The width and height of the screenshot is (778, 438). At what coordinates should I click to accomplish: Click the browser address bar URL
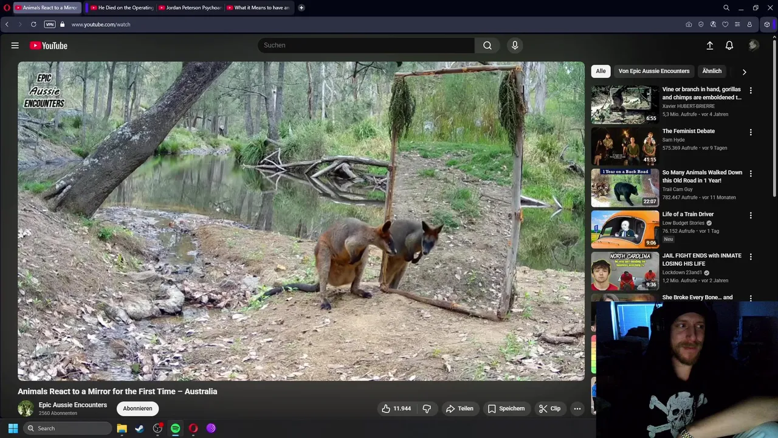pyautogui.click(x=101, y=24)
